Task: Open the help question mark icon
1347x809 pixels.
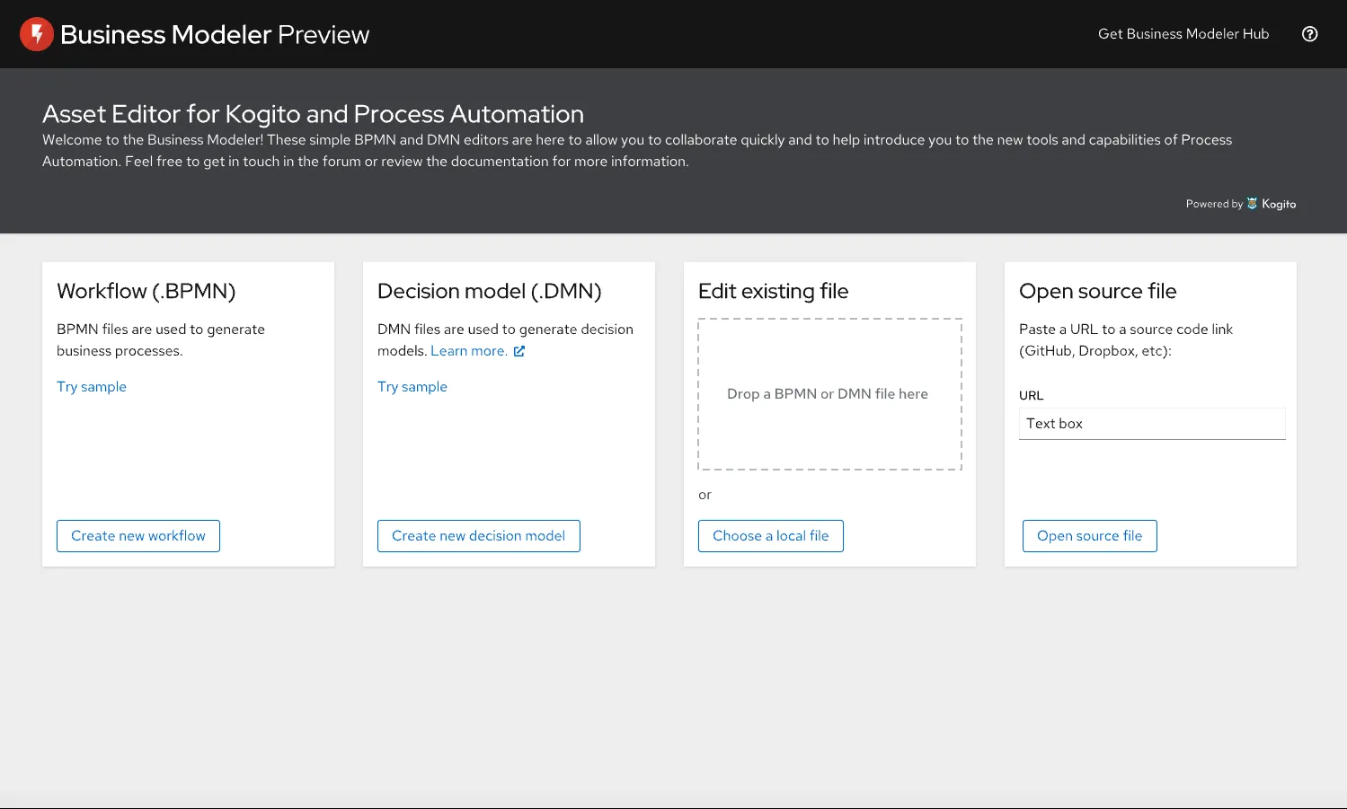Action: (1310, 34)
